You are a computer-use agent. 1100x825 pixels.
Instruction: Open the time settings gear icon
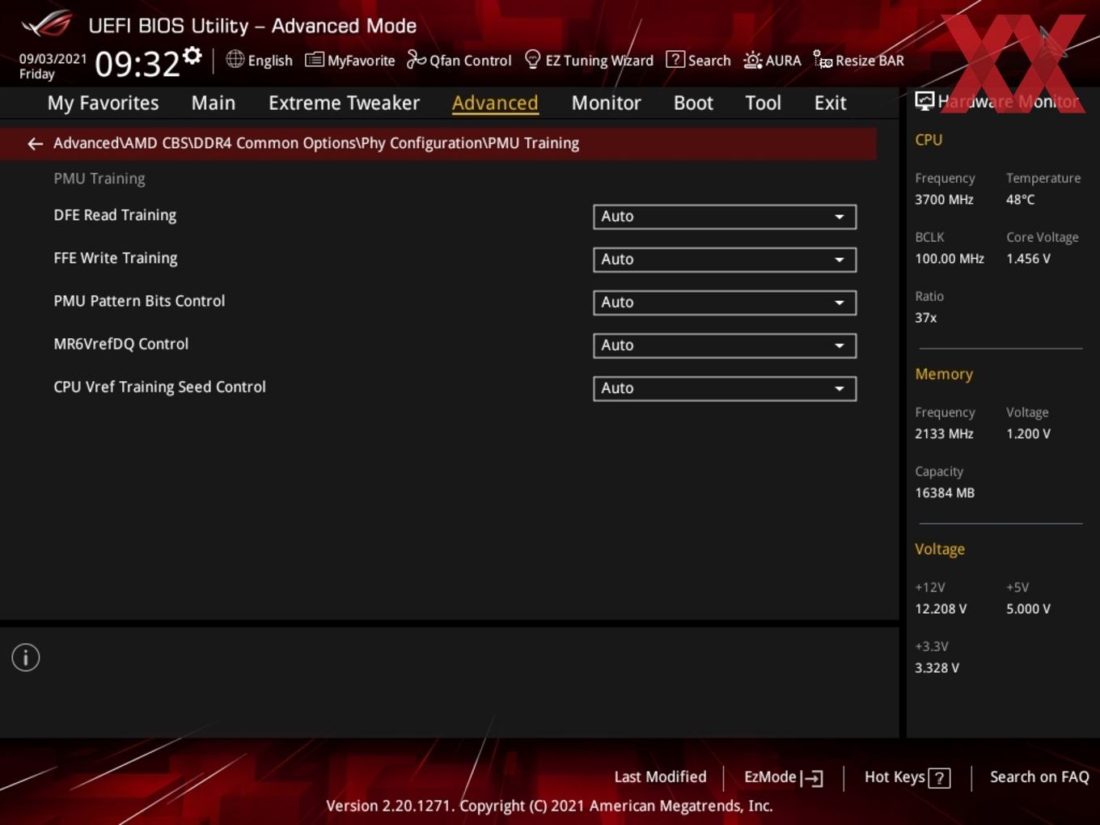[192, 55]
